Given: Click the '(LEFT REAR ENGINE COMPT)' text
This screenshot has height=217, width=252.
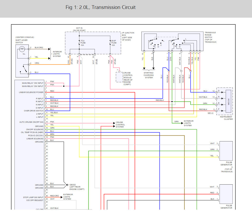Looking at the screenshot, I should click(x=77, y=188).
